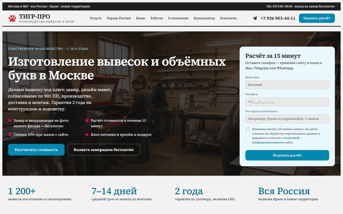Viewport: 343px width, 214px height.
Task: Click the Заказать расчёт header button
Action: [x=317, y=18]
